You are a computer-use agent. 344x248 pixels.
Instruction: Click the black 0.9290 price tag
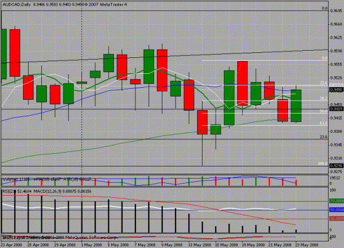coord(336,166)
